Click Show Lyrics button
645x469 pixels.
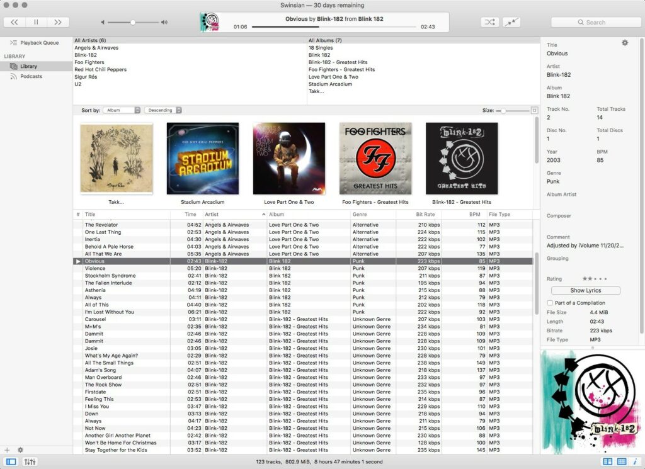pyautogui.click(x=585, y=291)
